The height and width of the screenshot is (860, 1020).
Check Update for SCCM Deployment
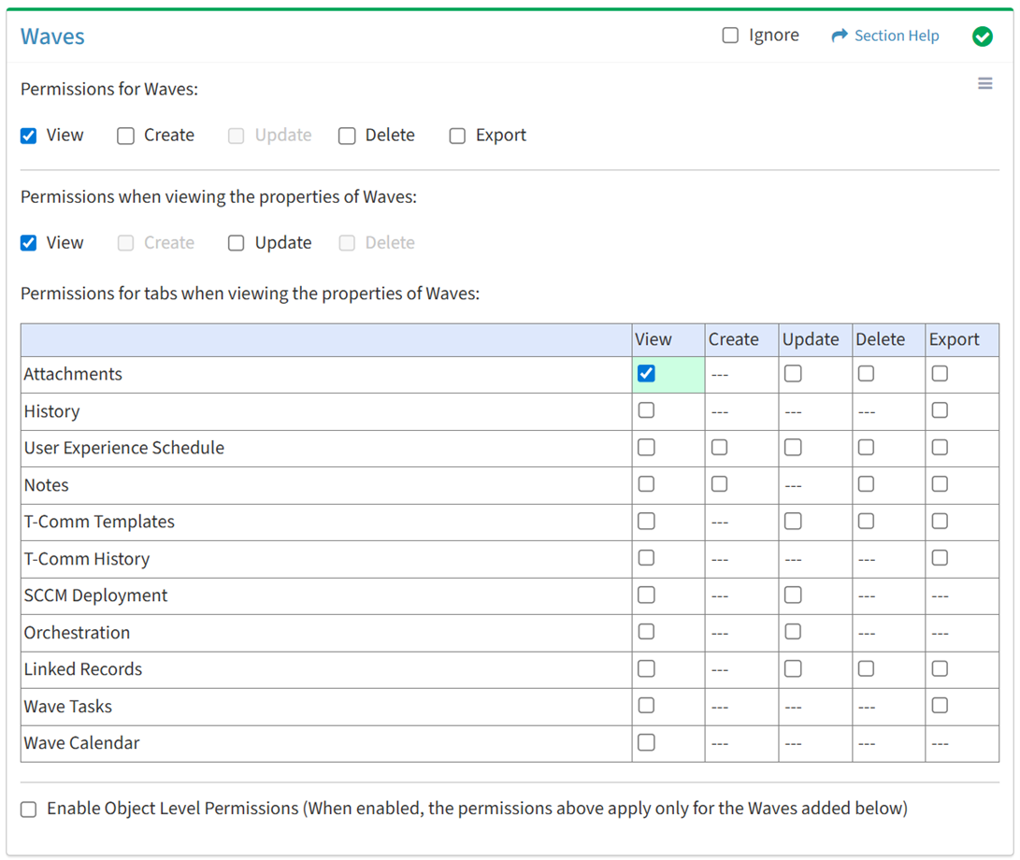[x=793, y=595]
